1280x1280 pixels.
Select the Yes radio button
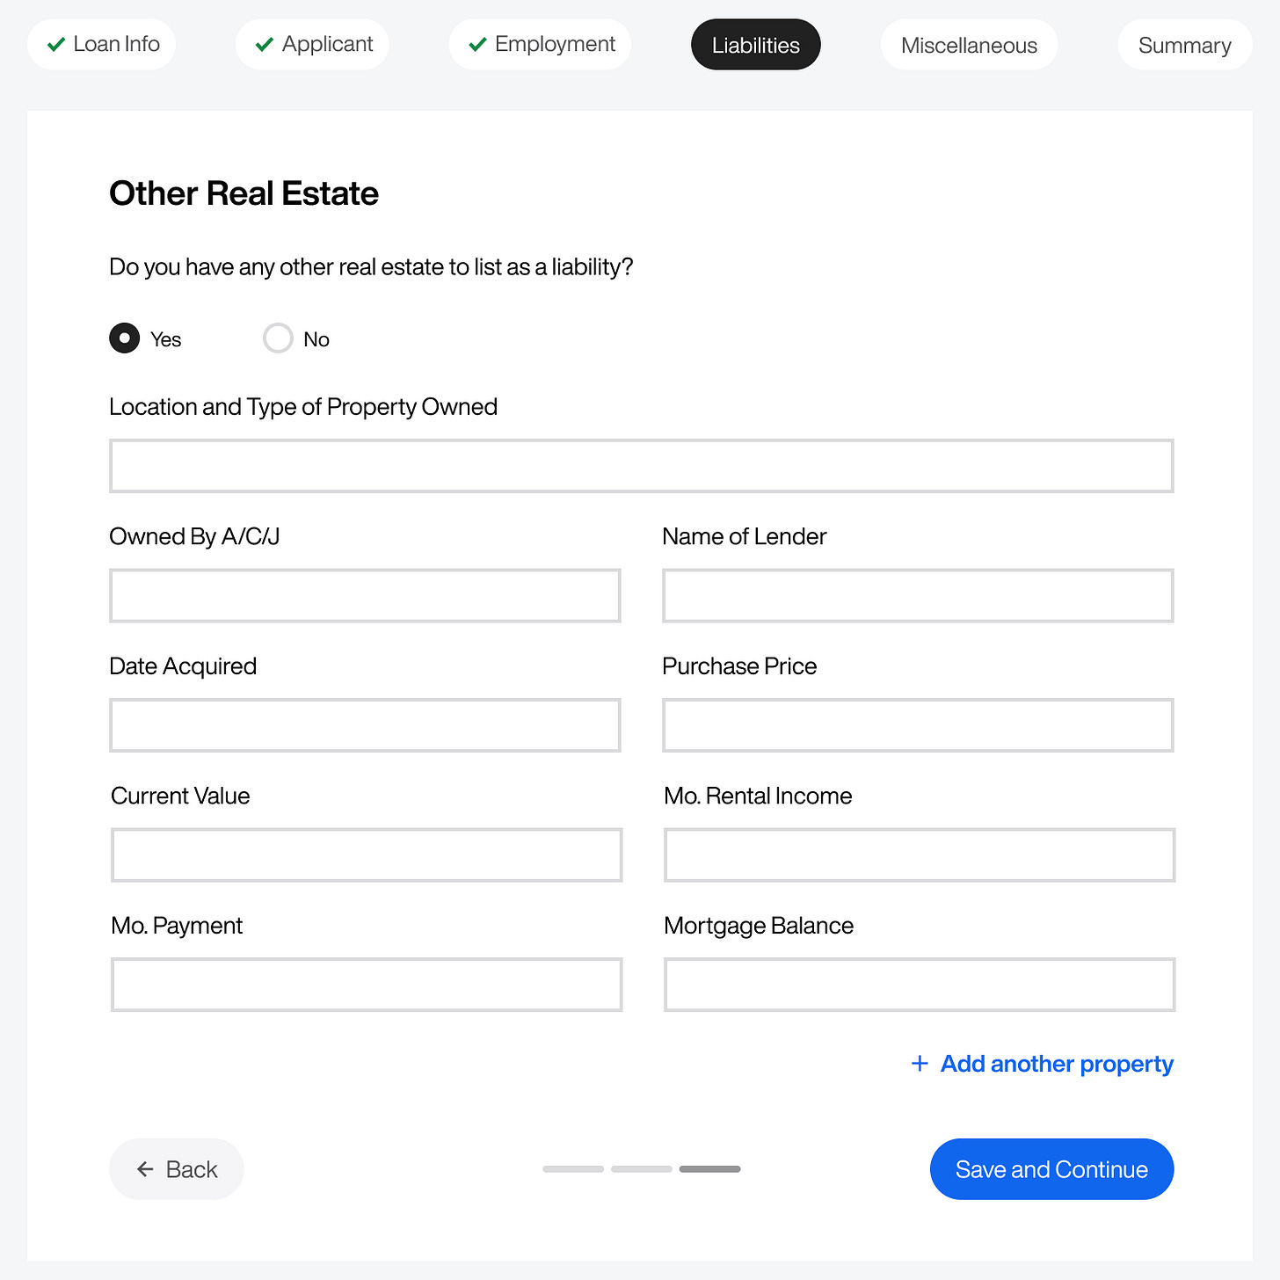125,338
